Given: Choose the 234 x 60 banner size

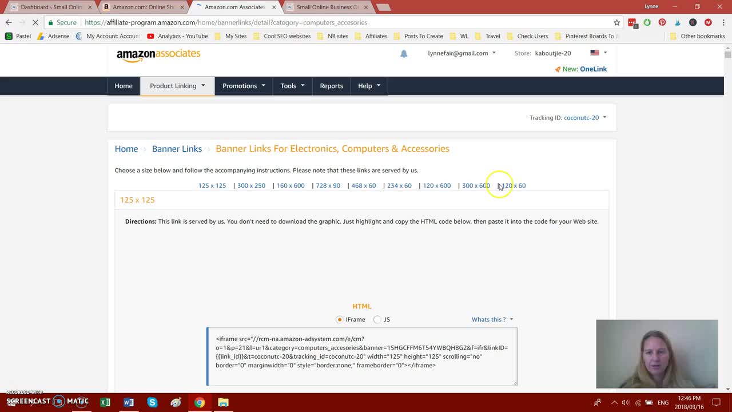Looking at the screenshot, I should 399,185.
